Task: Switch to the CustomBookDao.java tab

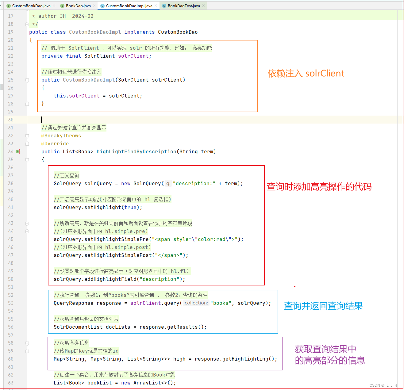Action: (x=31, y=6)
